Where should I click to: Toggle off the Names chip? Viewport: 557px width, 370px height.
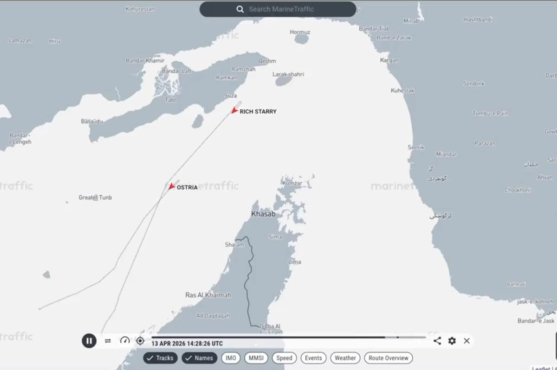199,358
